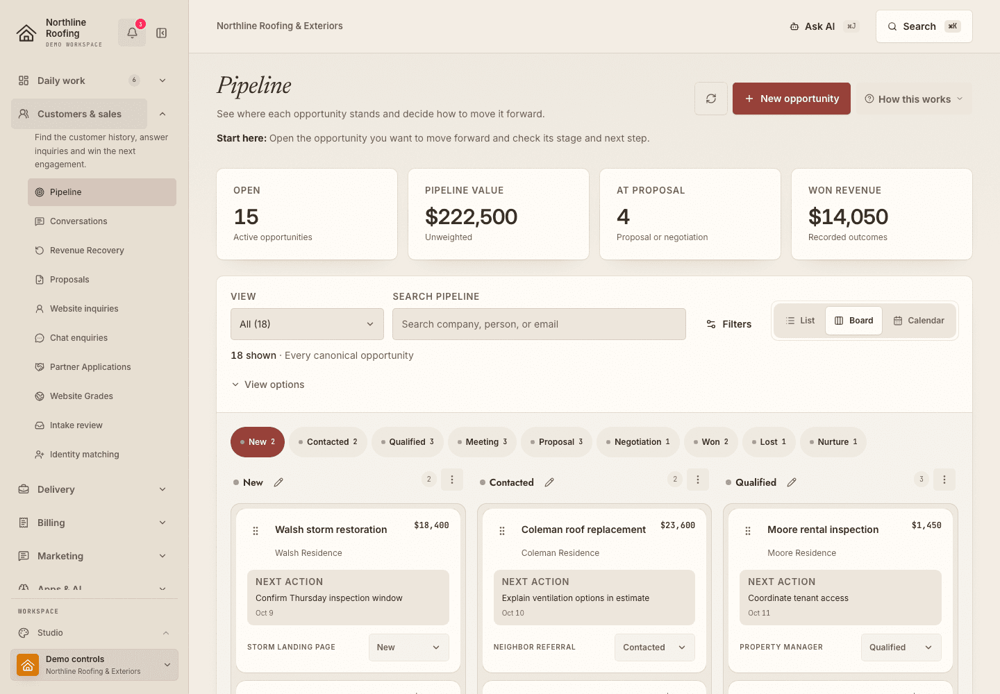The height and width of the screenshot is (694, 1000).
Task: Grab drag handle on Walsh storm restoration
Action: point(256,531)
